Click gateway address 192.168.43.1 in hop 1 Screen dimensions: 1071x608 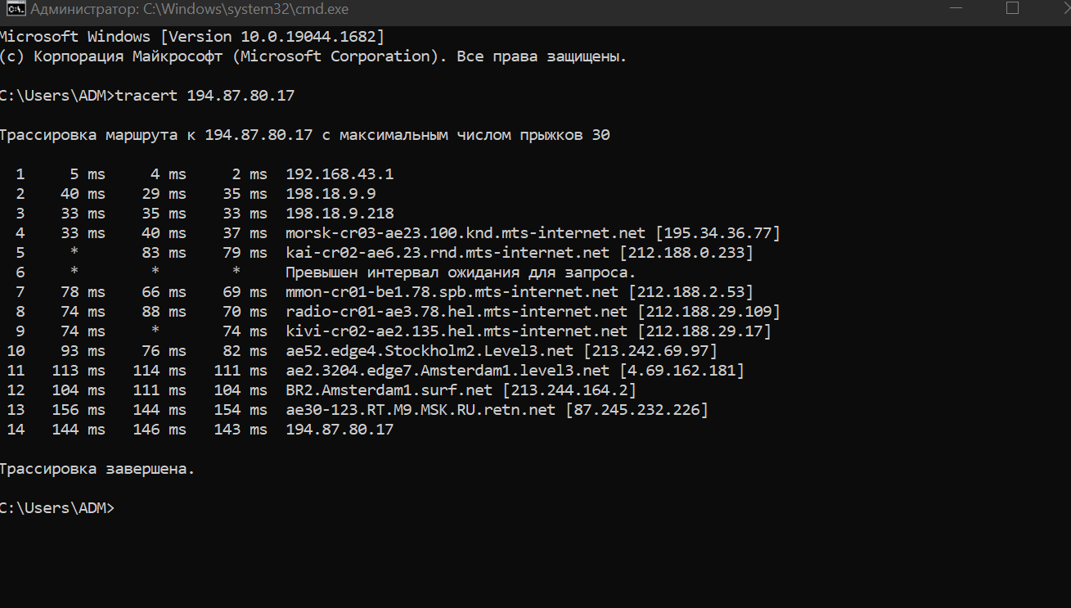click(x=340, y=174)
